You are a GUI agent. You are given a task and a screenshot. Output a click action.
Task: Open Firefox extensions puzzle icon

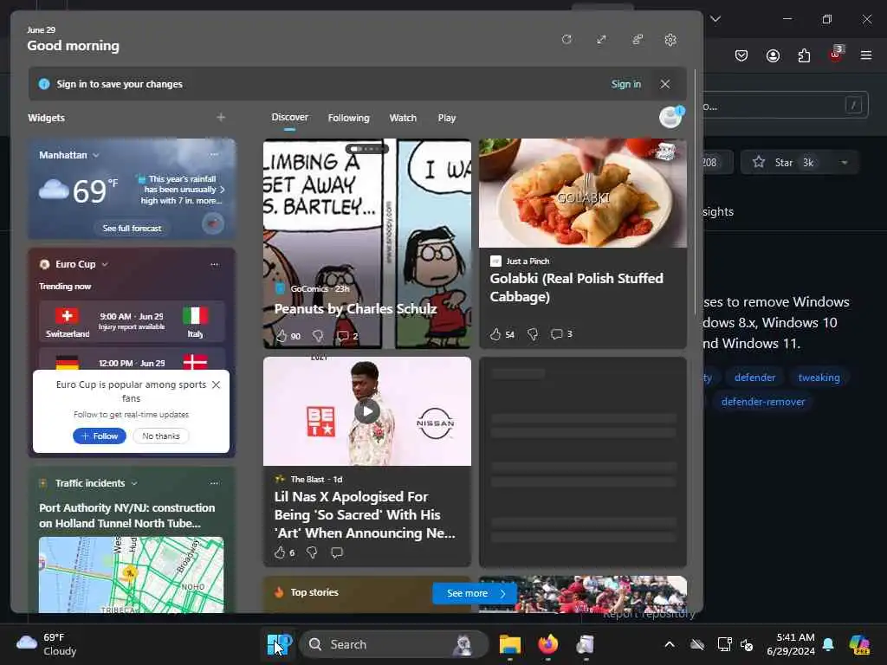(x=804, y=55)
